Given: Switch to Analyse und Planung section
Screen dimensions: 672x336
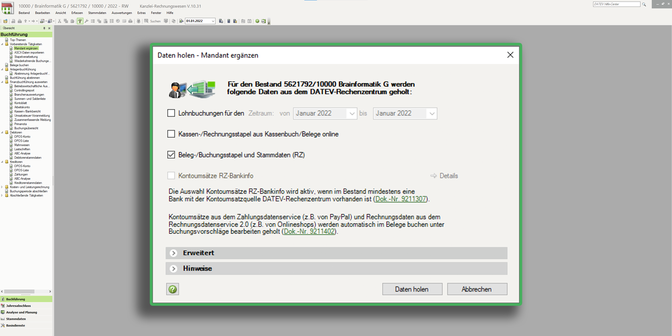Looking at the screenshot, I should click(26, 312).
